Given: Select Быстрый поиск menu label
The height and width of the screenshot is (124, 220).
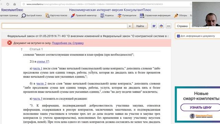Looking at the screenshot, I should pyautogui.click(x=34, y=15).
